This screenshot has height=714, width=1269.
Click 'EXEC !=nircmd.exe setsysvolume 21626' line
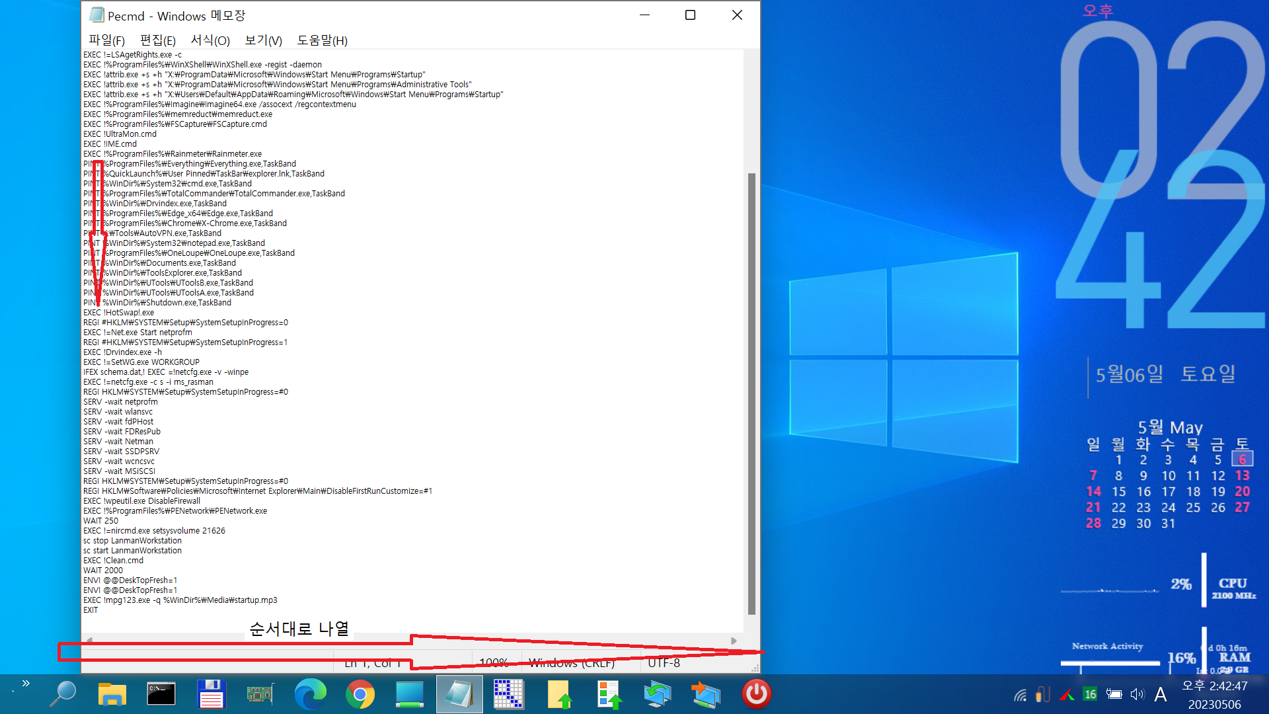[154, 531]
